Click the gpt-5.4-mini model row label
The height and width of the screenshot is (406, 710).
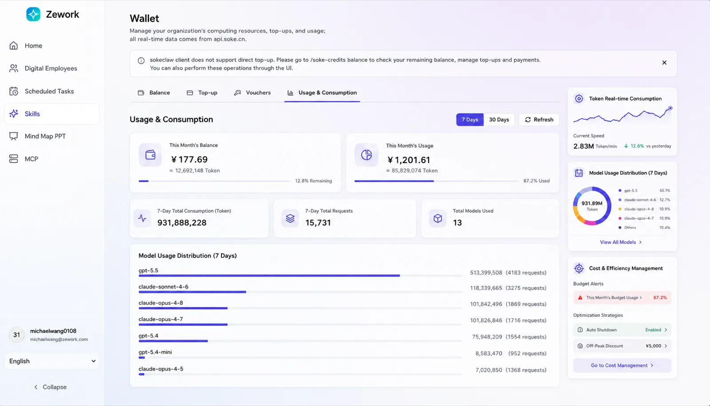point(155,352)
